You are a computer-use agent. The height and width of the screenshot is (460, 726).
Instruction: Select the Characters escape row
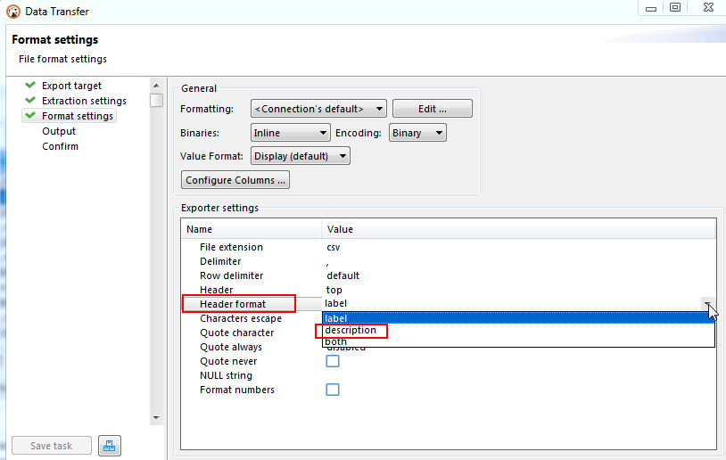tap(241, 318)
